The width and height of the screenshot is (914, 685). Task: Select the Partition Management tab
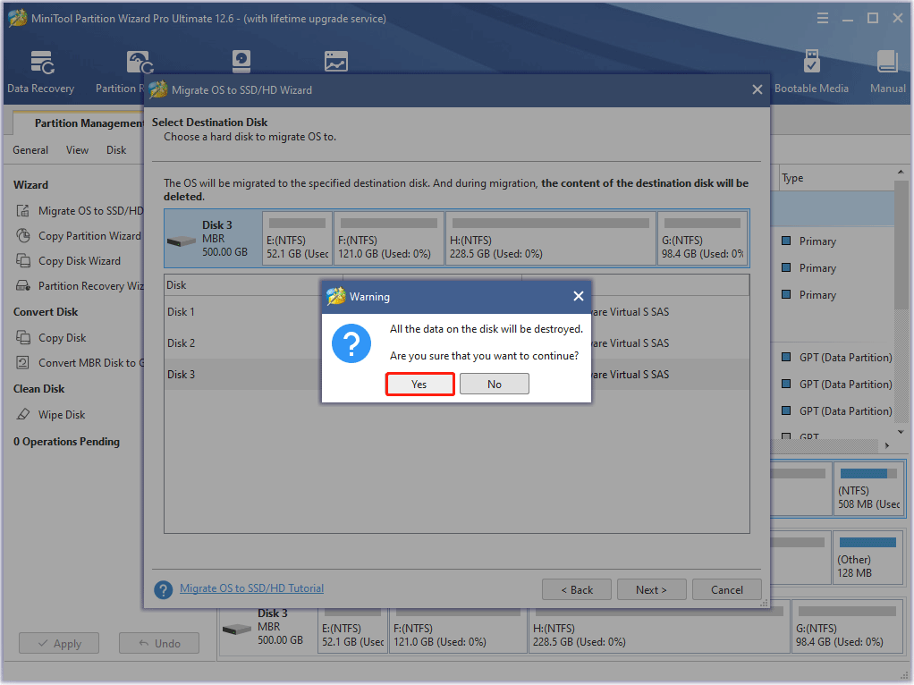tap(79, 123)
